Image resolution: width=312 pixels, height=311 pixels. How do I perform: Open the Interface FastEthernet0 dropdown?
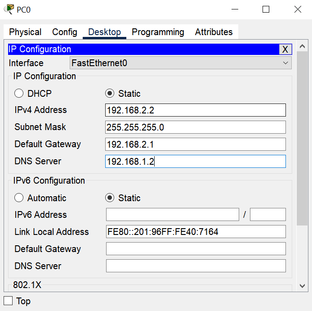click(x=181, y=63)
